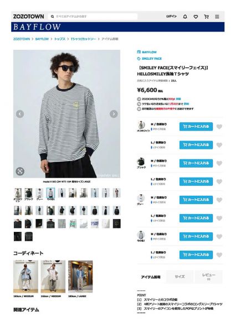235x332 pixels.
Task: Open first coordinate outfit photo
Action: point(25,277)
